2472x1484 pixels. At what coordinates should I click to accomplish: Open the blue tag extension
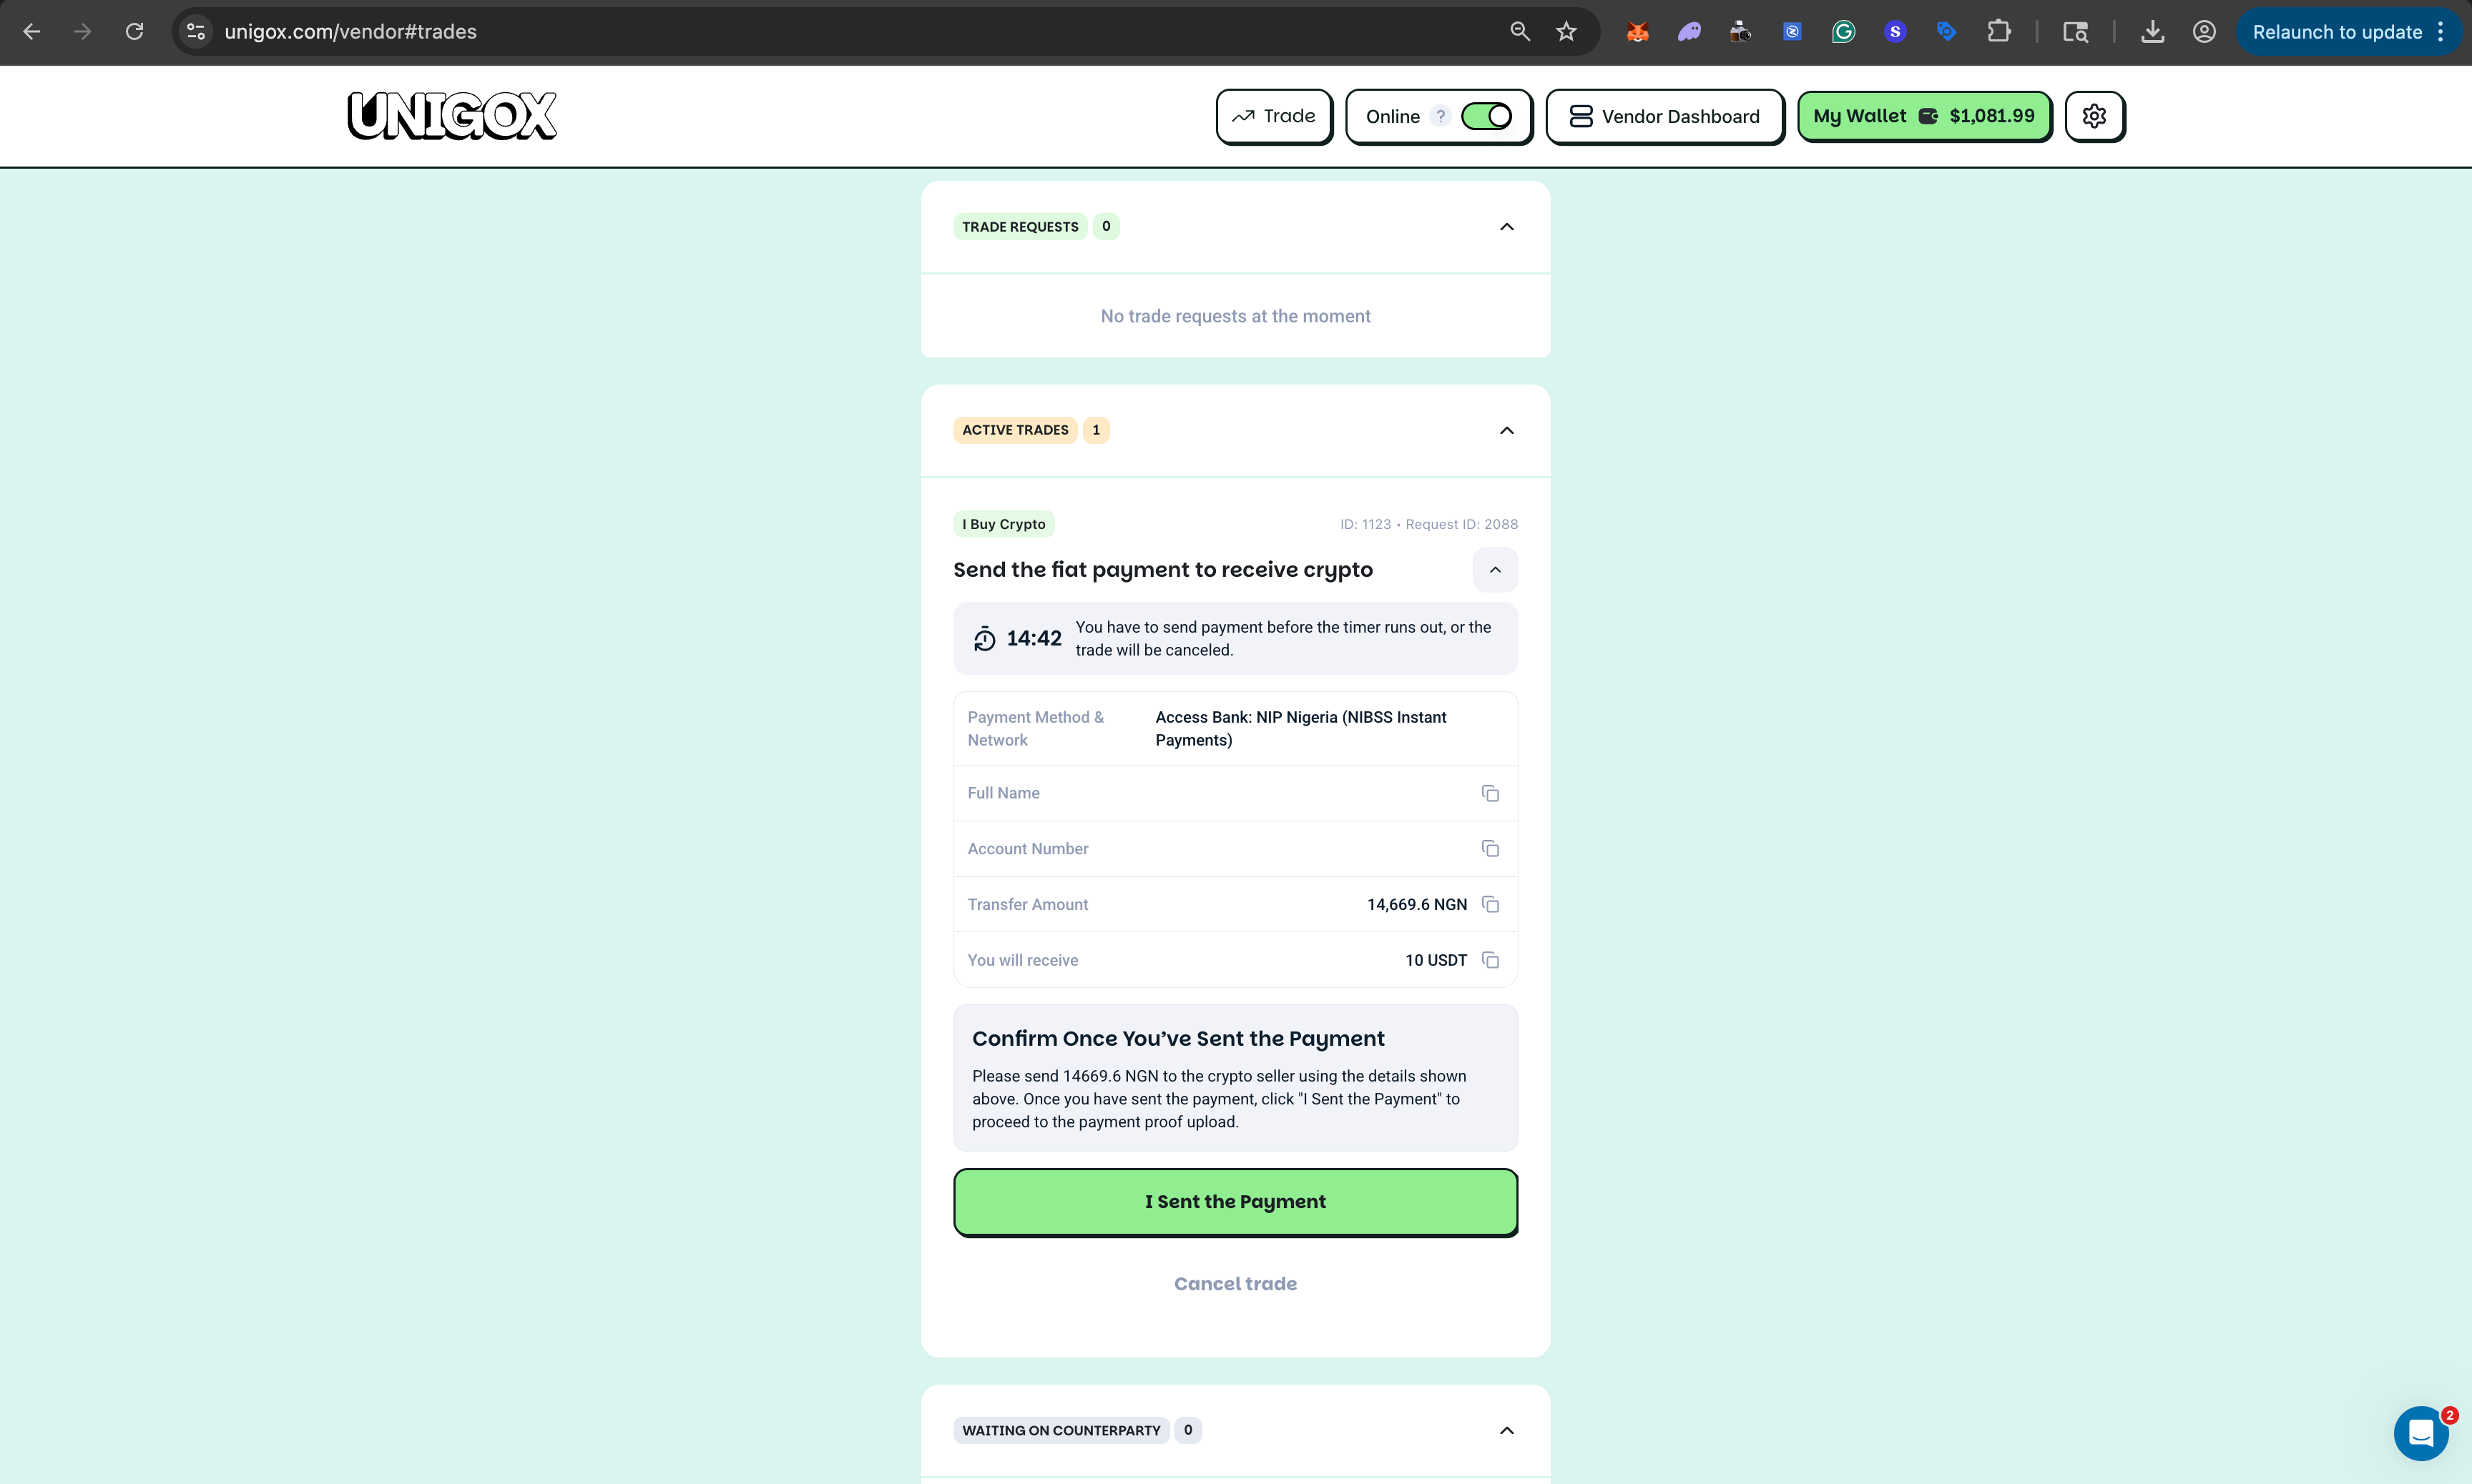1946,32
